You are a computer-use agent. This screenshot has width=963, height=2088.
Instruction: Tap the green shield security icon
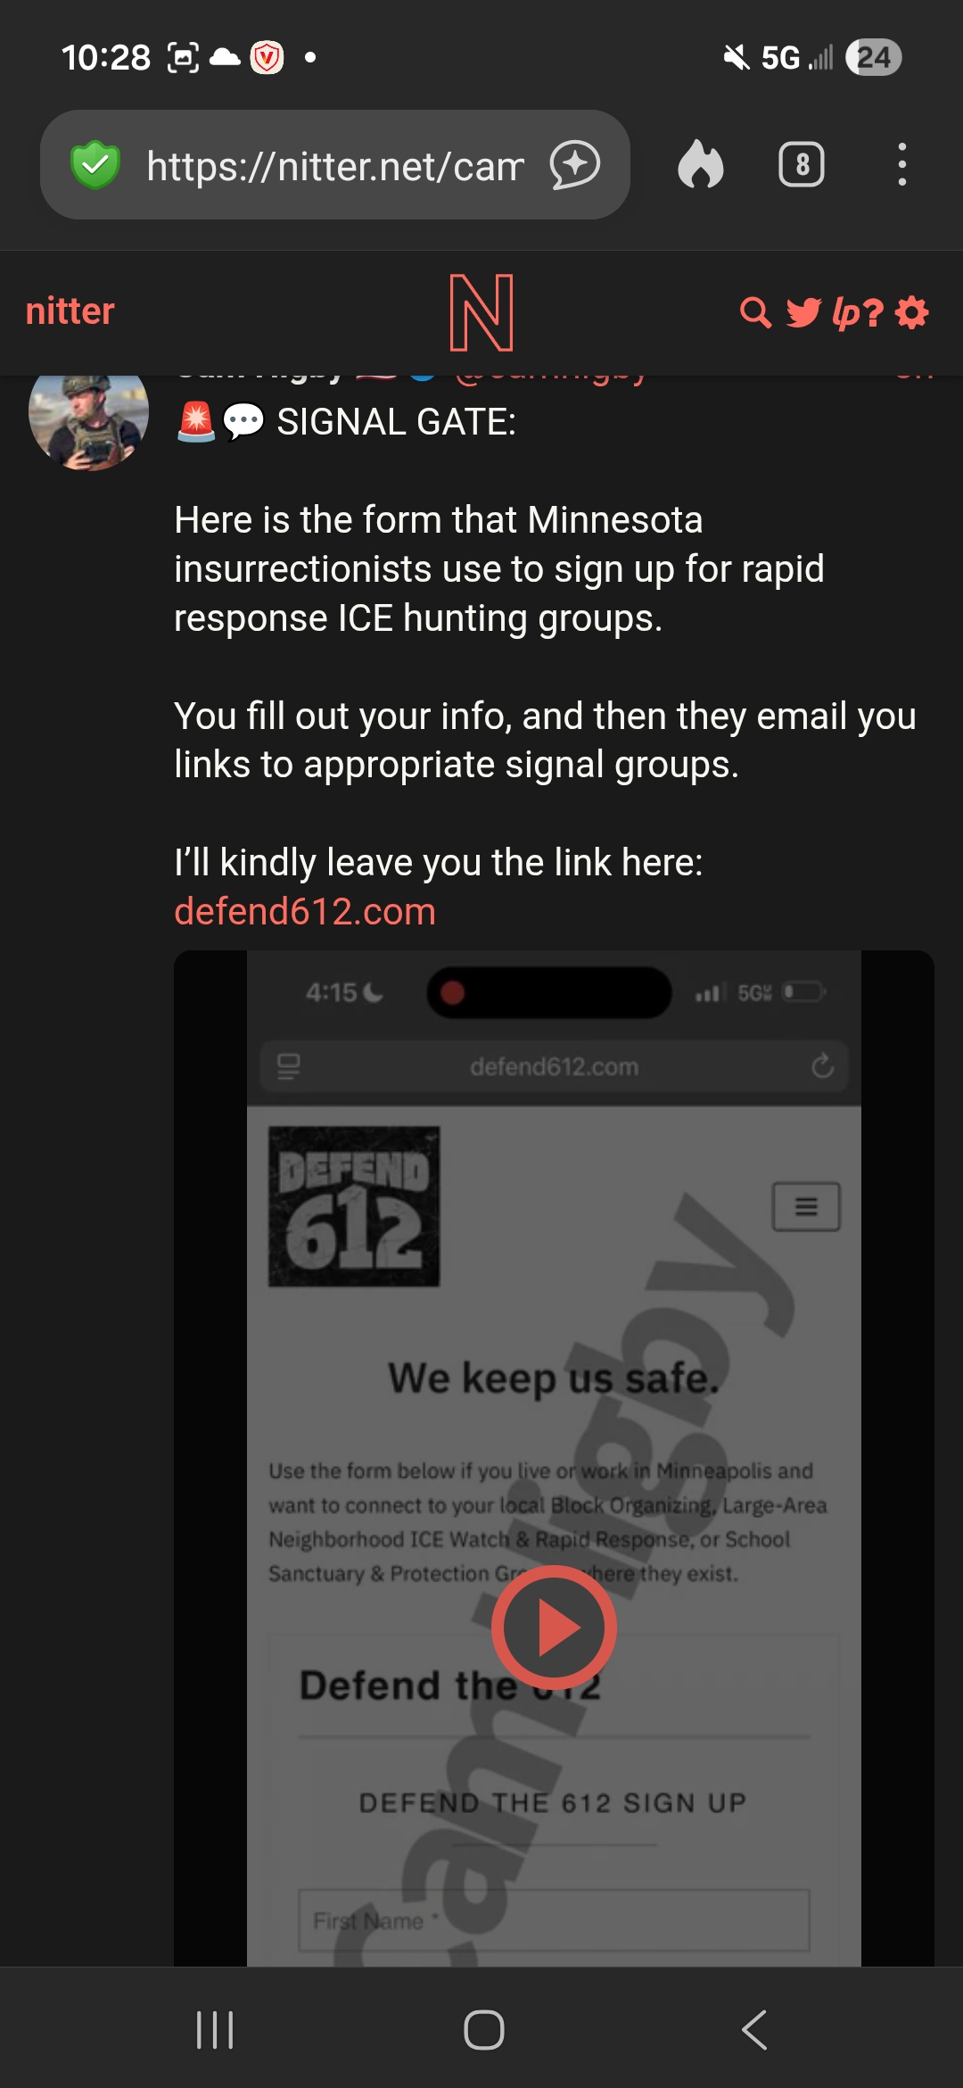[x=95, y=165]
